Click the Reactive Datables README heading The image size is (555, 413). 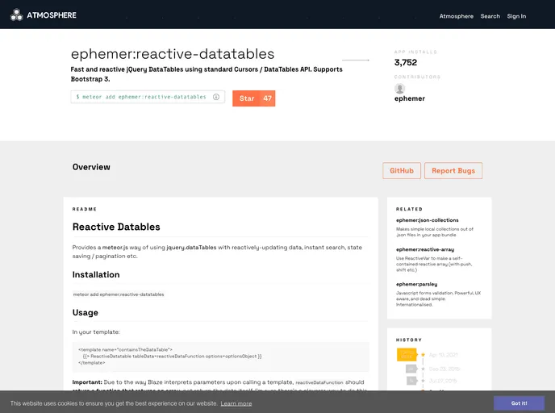click(x=116, y=227)
